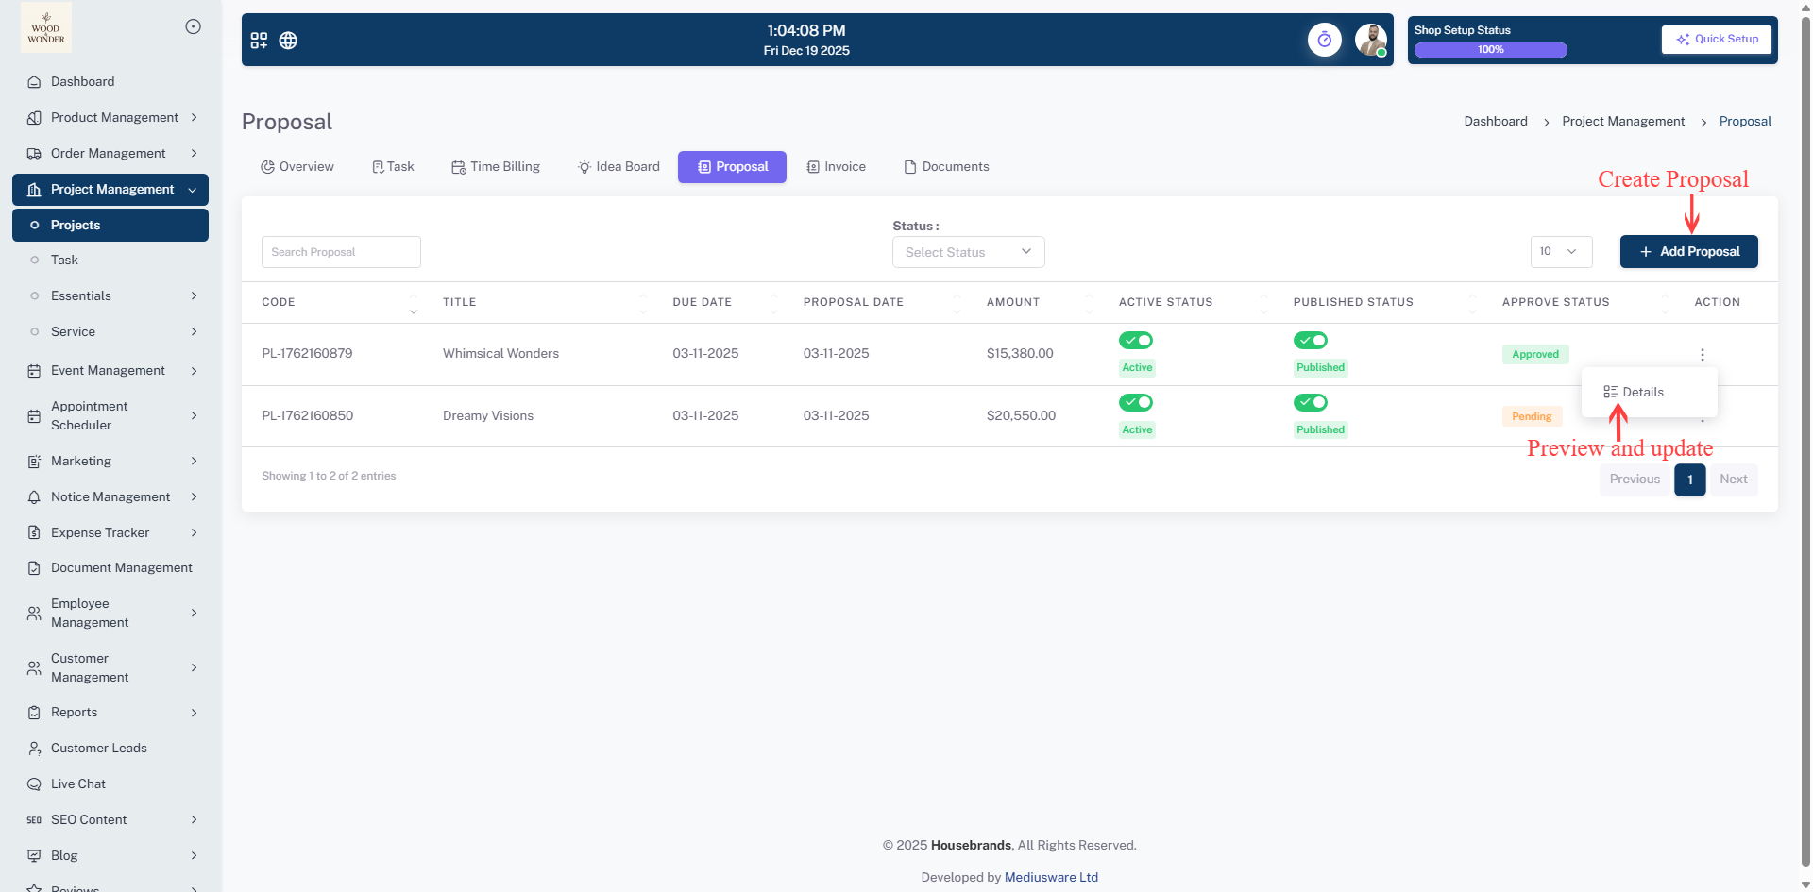This screenshot has height=892, width=1813.
Task: Switch to the Invoice tab
Action: [836, 167]
